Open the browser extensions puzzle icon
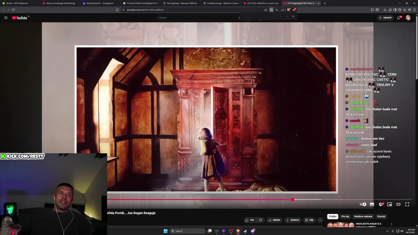 pyautogui.click(x=372, y=10)
